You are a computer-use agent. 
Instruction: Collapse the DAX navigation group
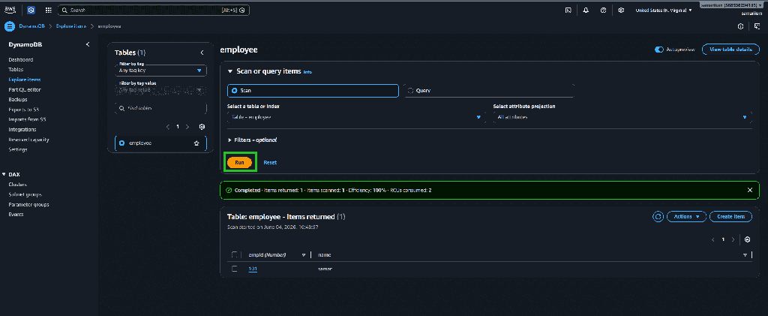click(4, 174)
